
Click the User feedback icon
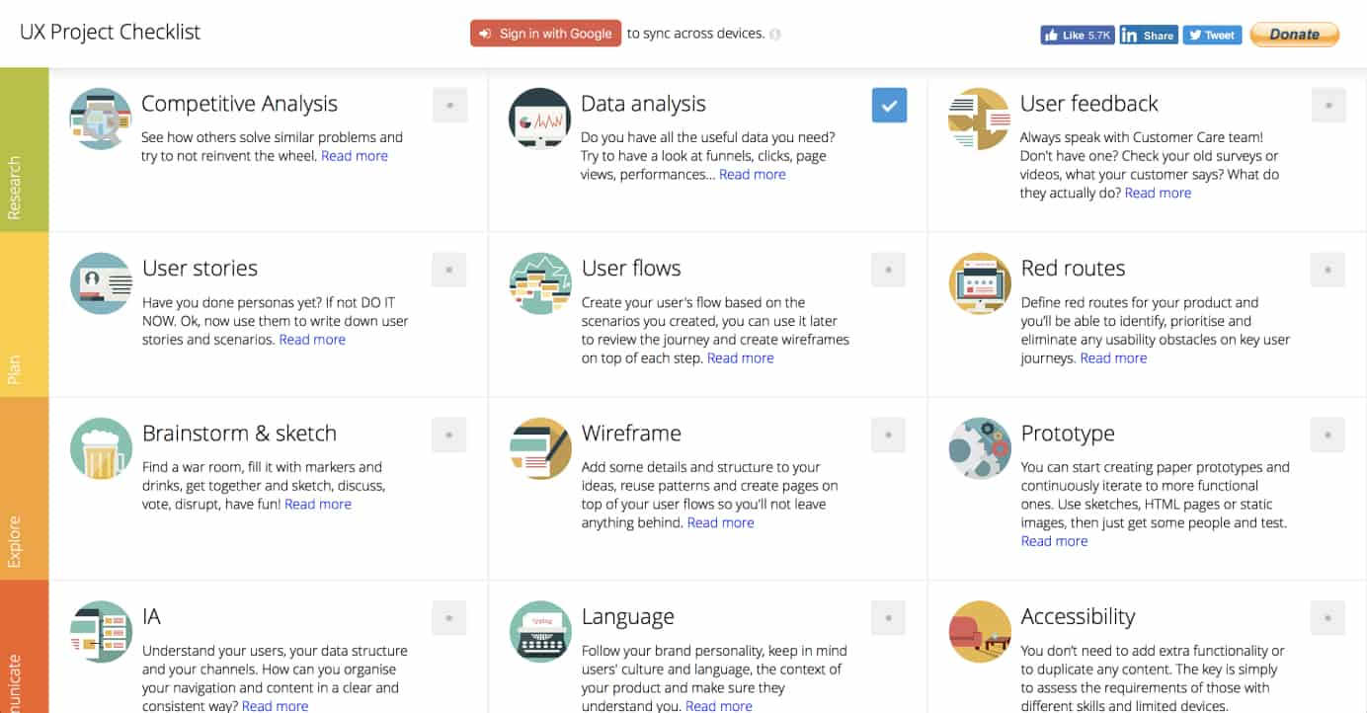point(979,119)
